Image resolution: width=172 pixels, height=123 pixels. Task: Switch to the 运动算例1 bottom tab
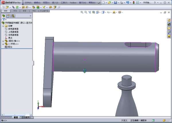26,117
